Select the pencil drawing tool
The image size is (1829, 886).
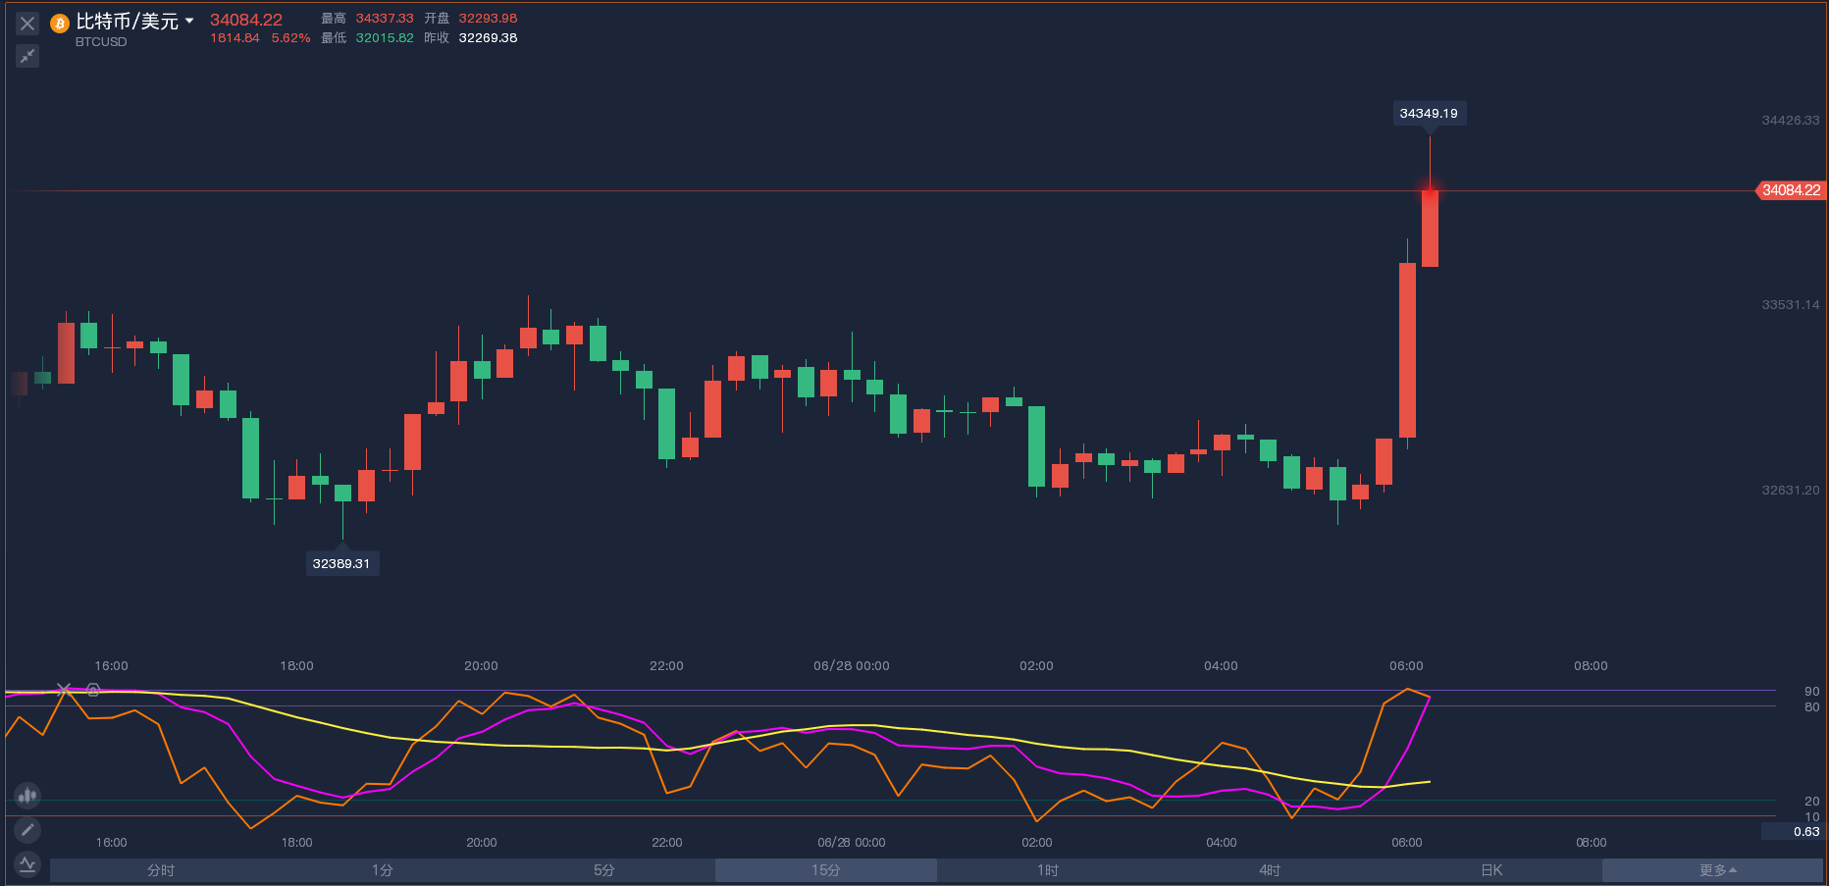tap(27, 830)
